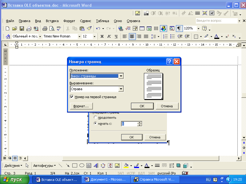The image size is (246, 184).
Task: Activate the format painter brush
Action: point(89,29)
